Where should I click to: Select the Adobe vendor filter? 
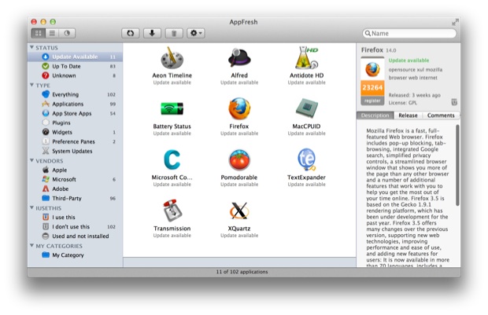coord(75,189)
